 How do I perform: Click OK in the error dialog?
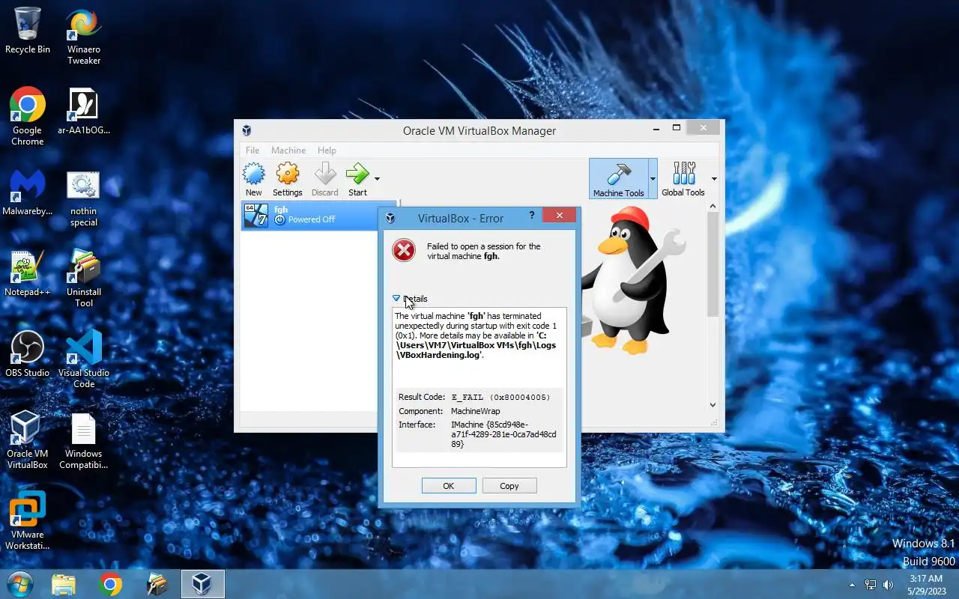pyautogui.click(x=449, y=486)
